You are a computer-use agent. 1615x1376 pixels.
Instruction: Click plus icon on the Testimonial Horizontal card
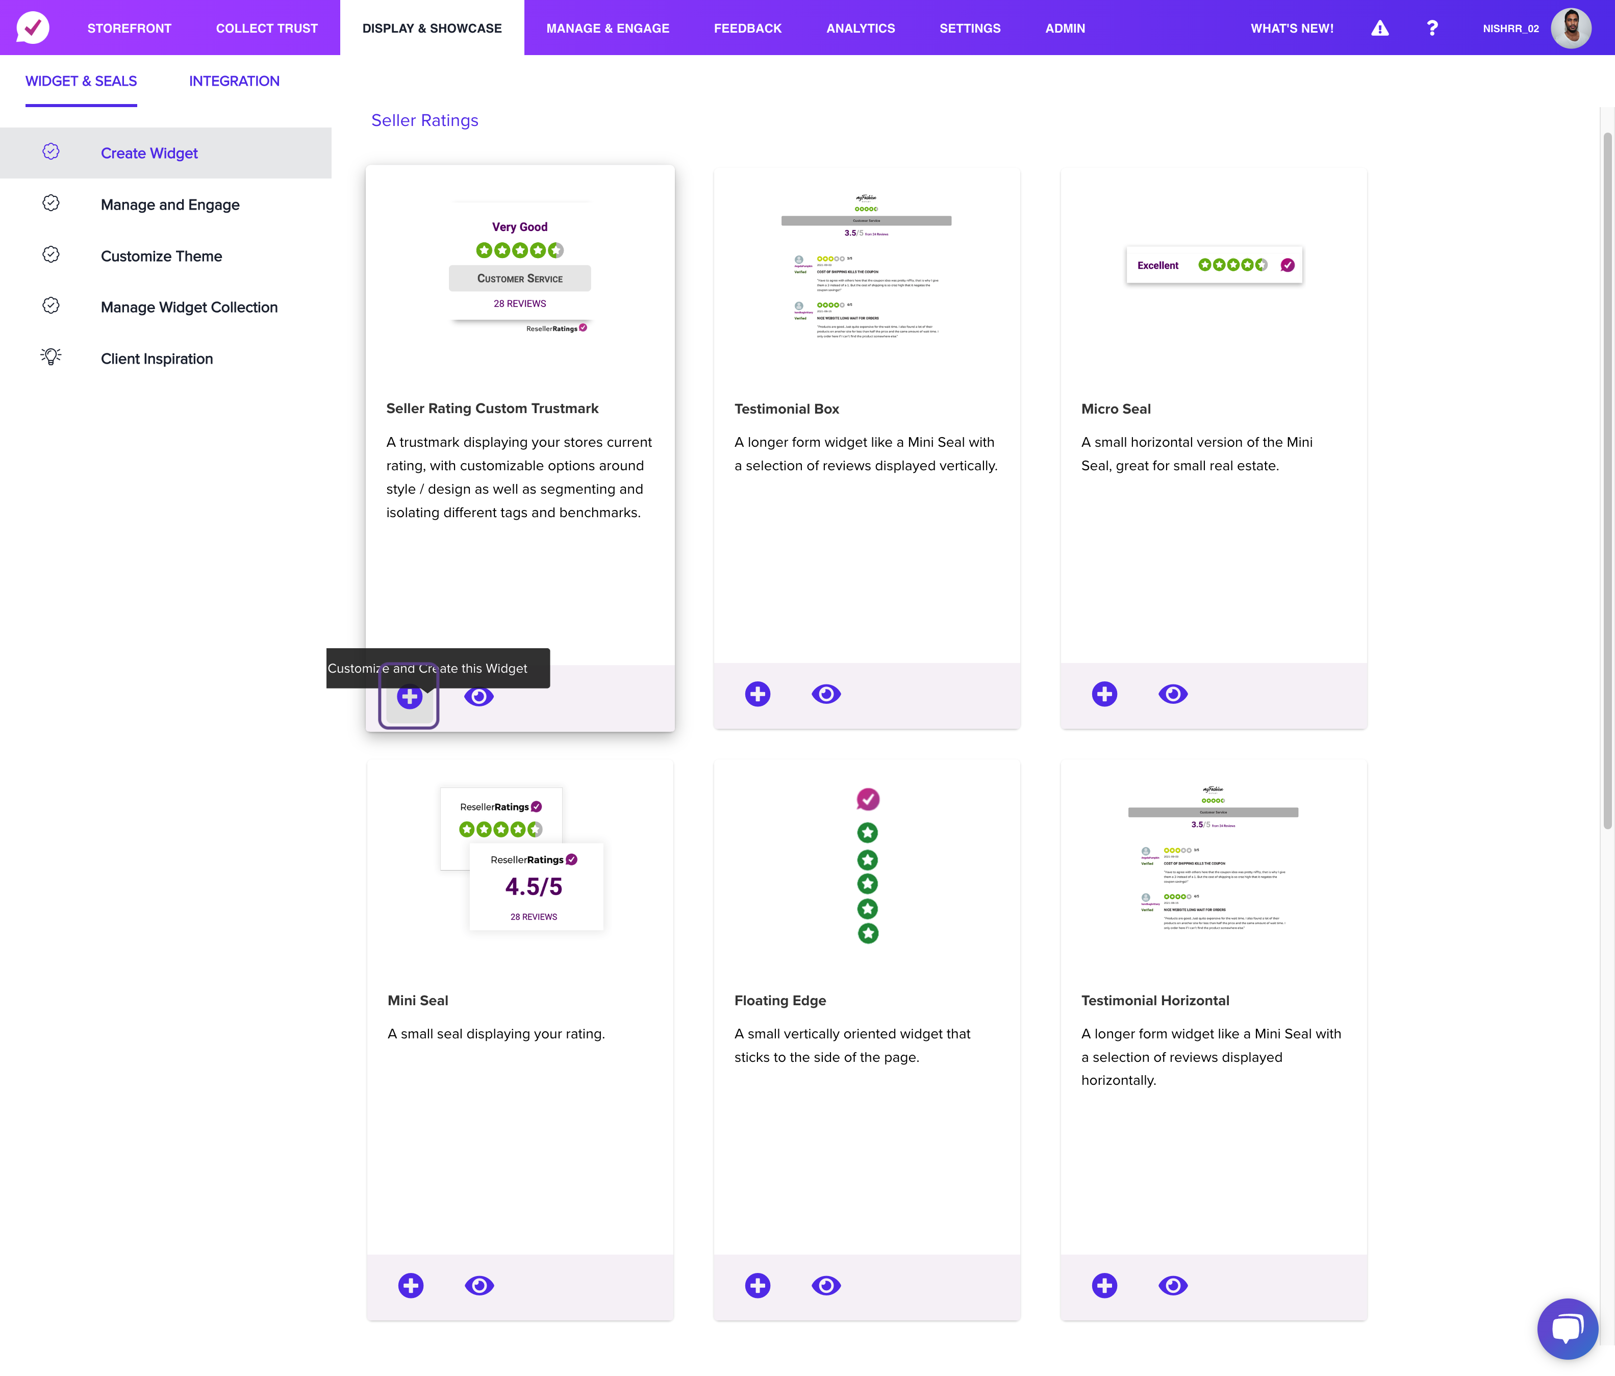(1104, 1285)
